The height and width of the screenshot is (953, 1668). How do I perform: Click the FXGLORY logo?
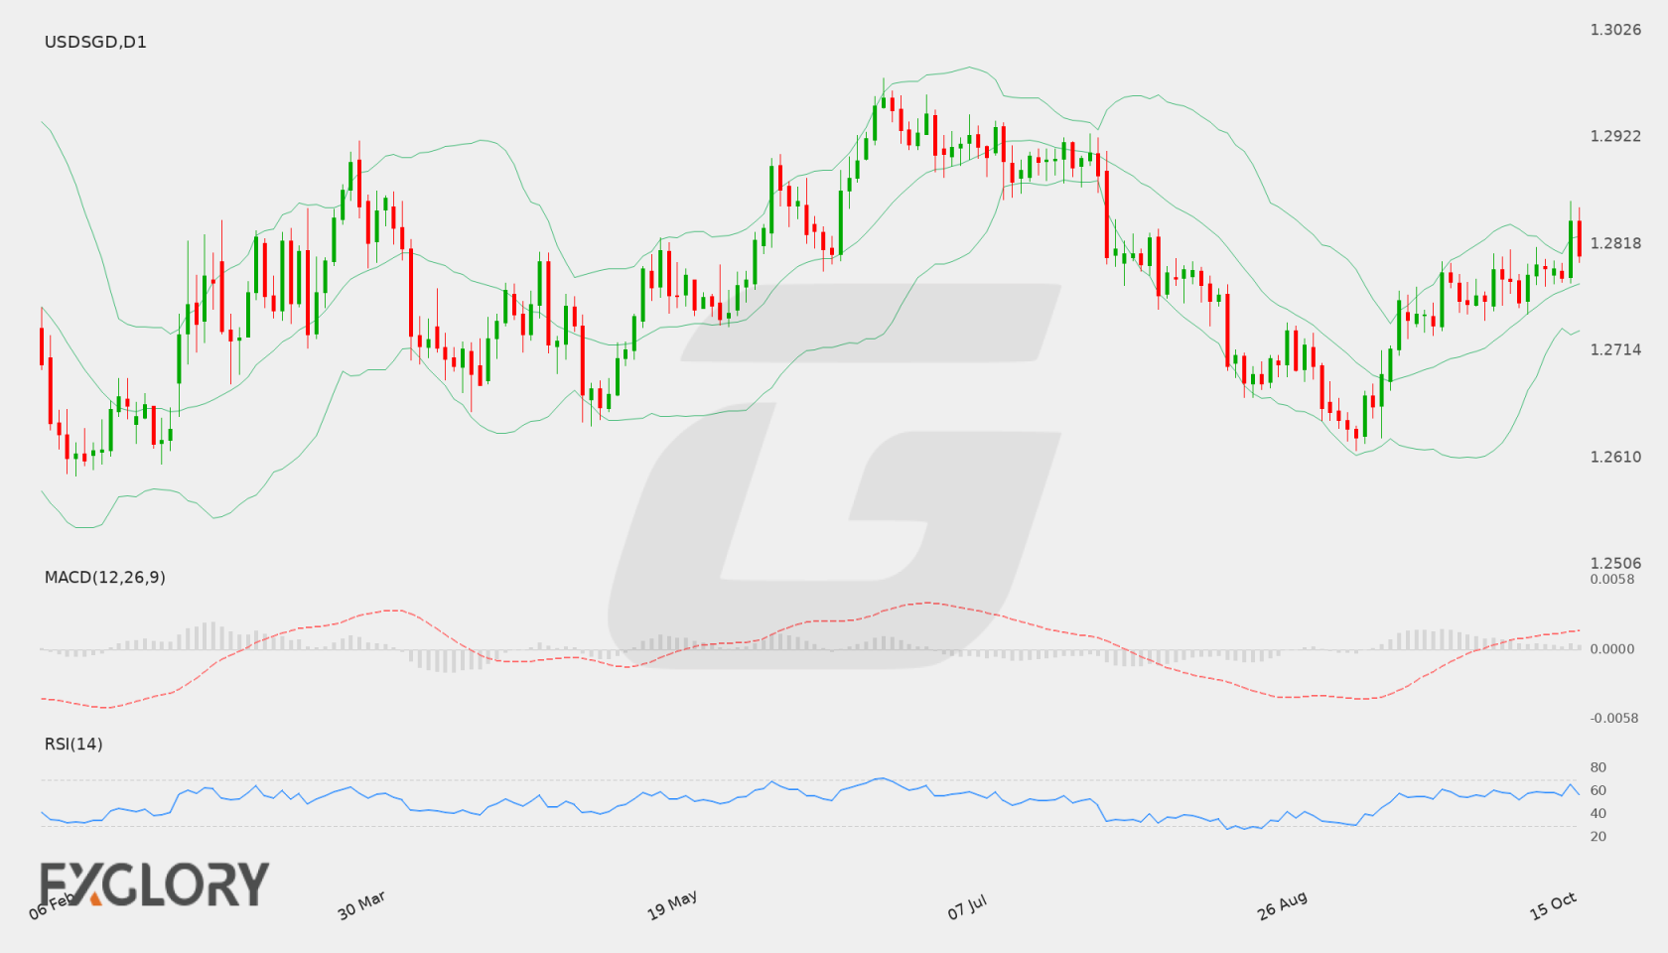click(154, 884)
